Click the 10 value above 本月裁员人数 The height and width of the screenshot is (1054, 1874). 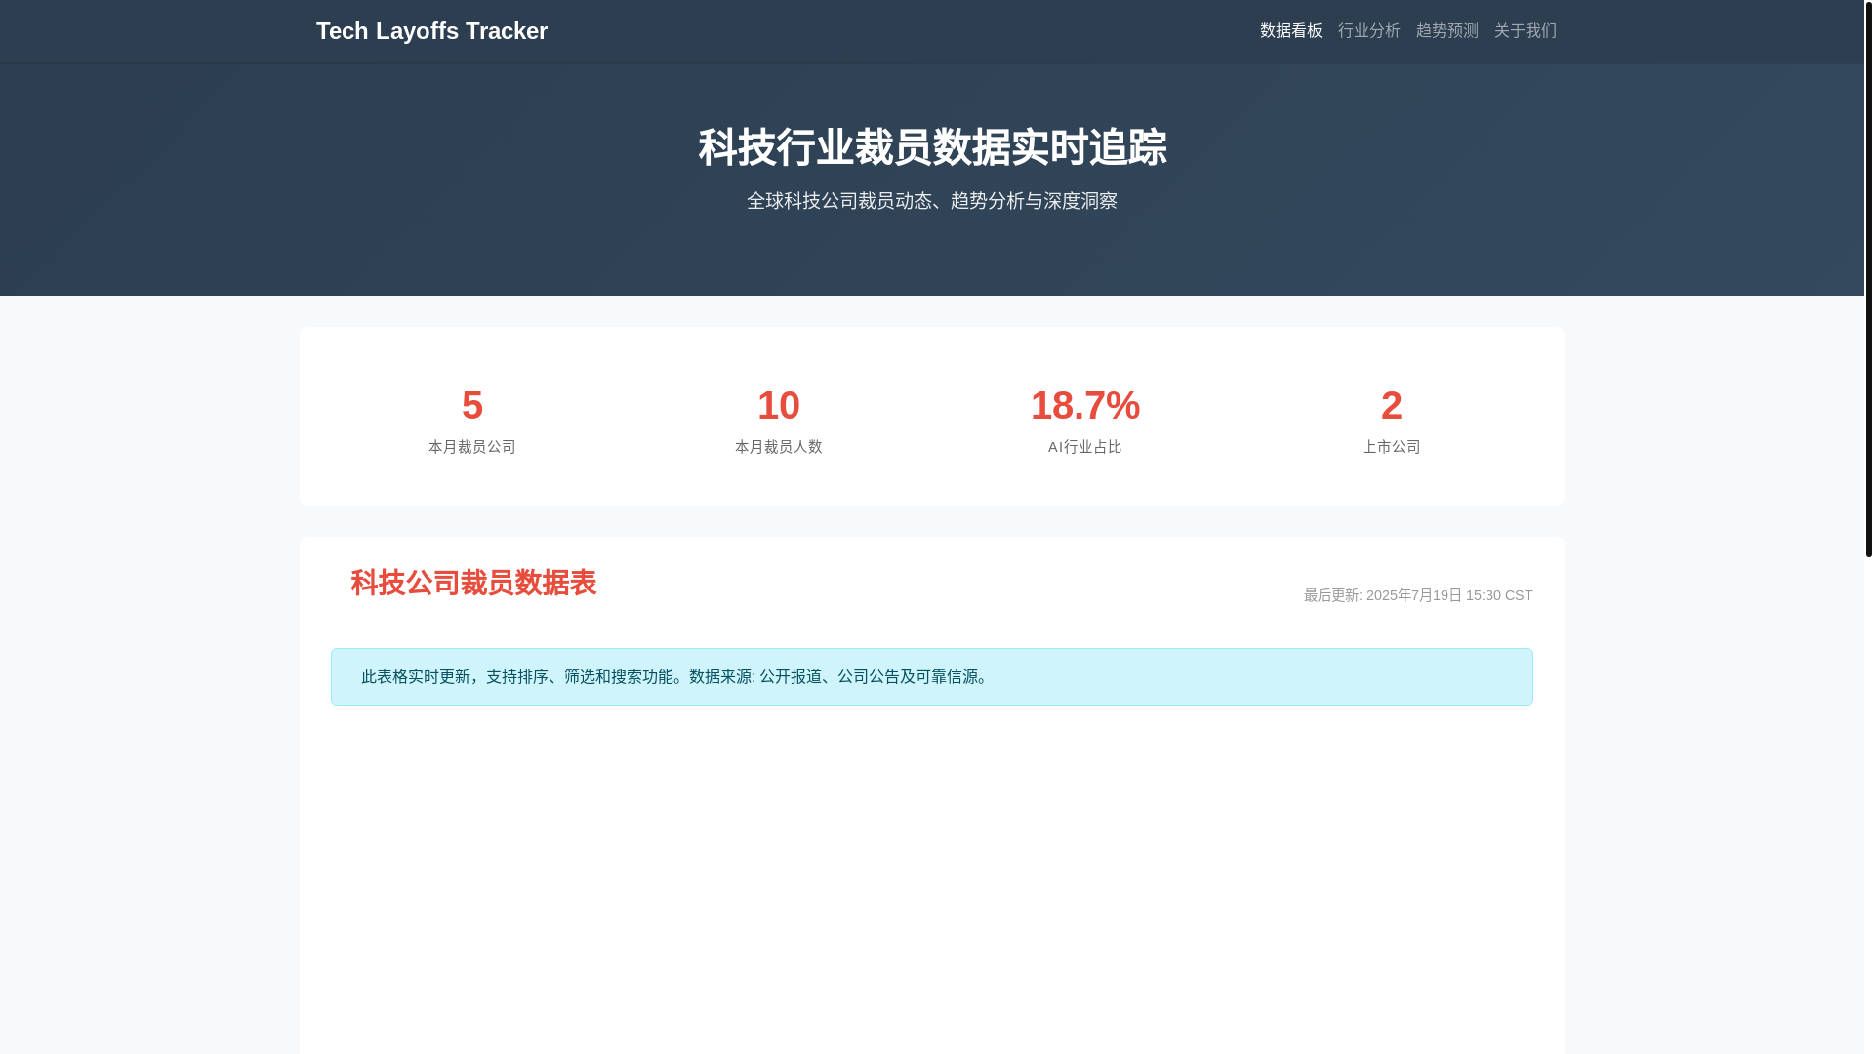(779, 405)
